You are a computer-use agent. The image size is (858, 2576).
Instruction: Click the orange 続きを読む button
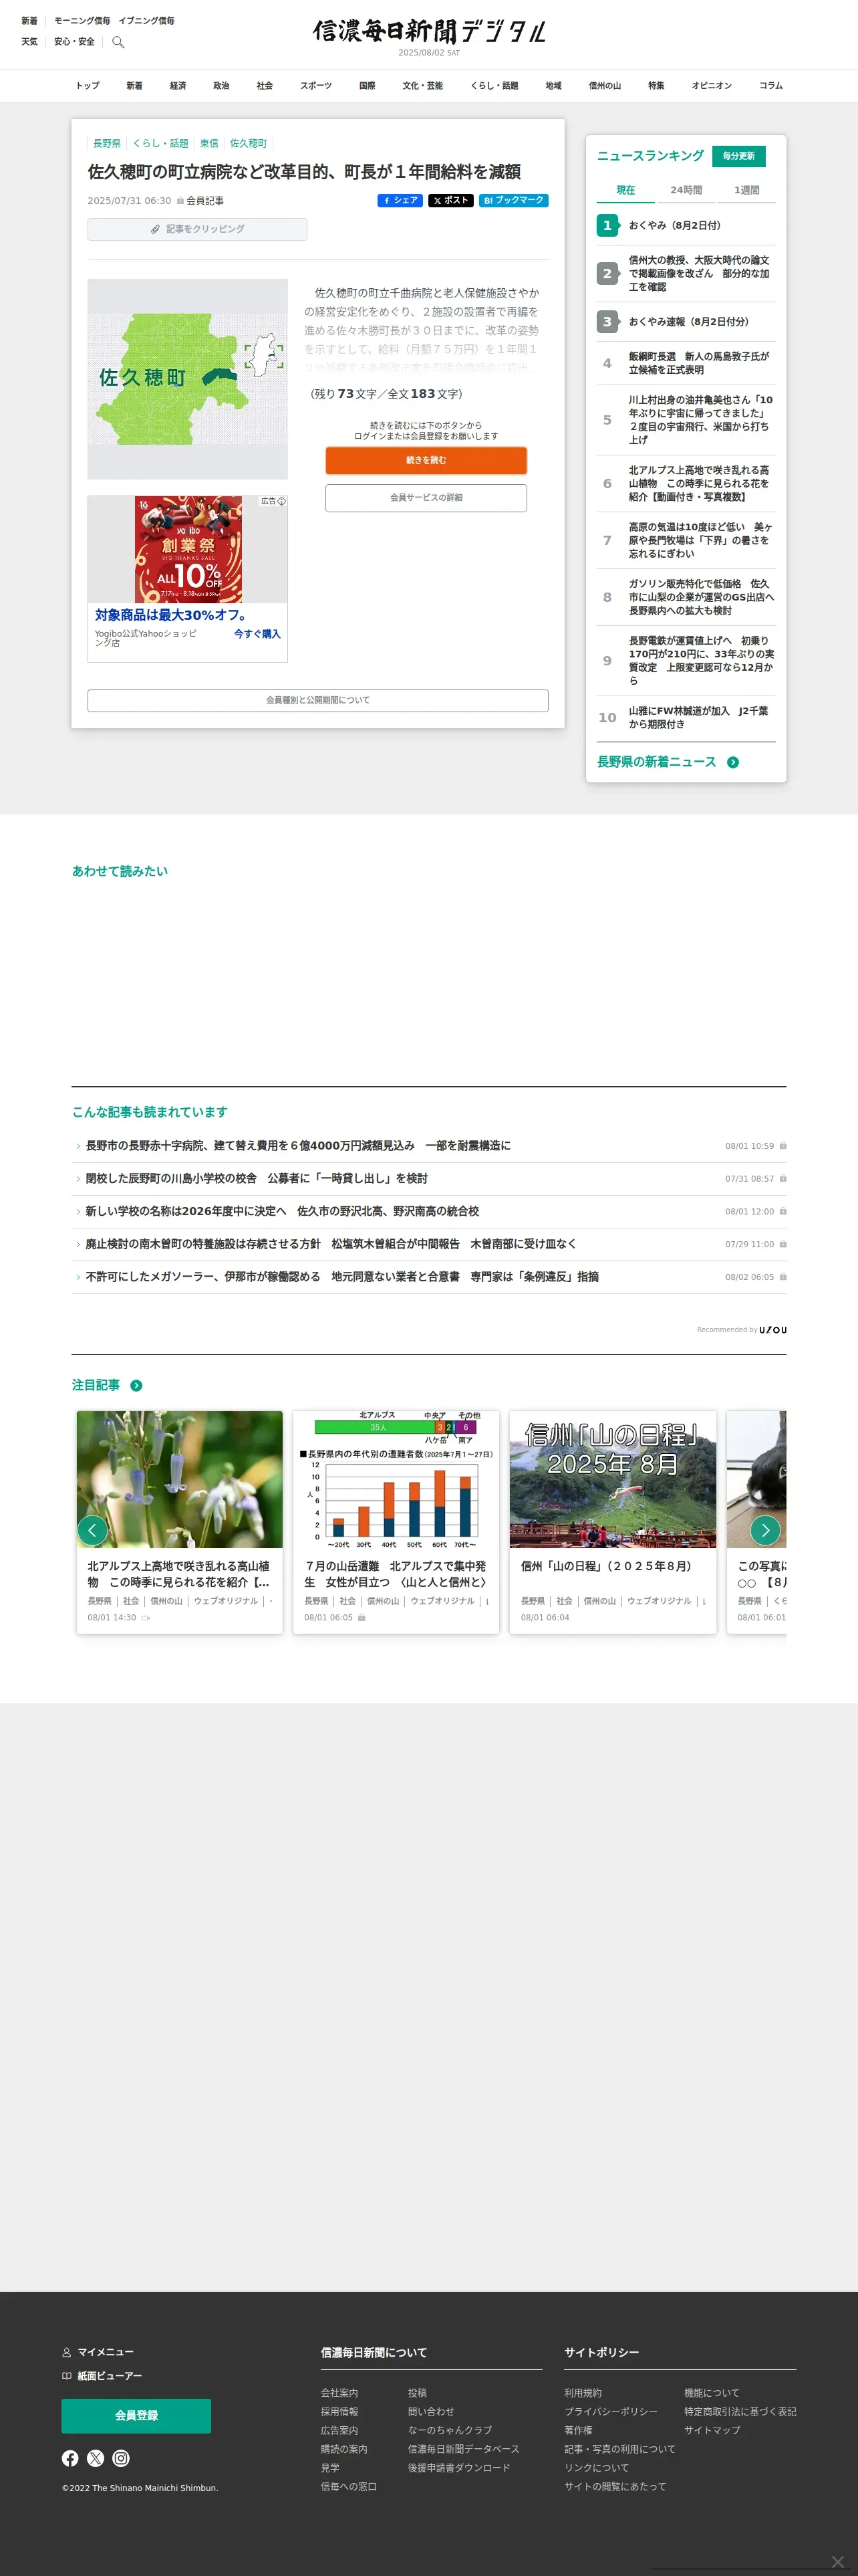[426, 460]
